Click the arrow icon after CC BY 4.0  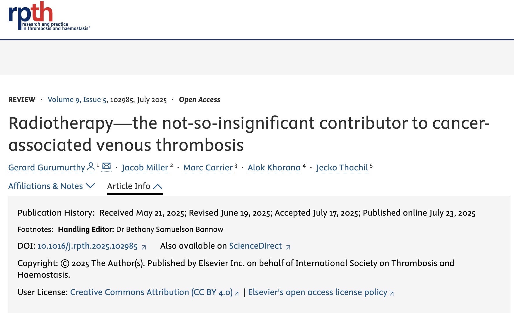[x=237, y=294]
